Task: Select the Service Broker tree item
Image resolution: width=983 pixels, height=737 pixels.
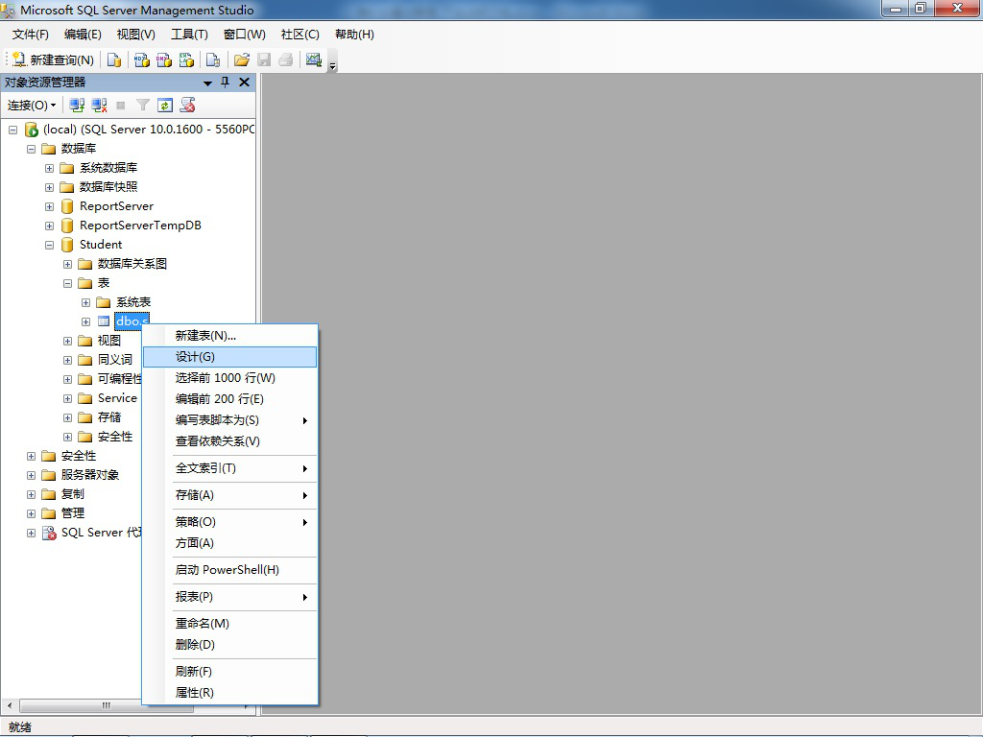Action: tap(117, 398)
